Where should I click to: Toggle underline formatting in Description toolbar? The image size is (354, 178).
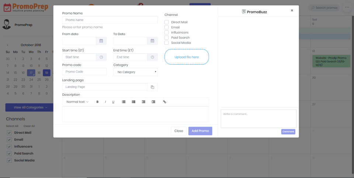click(x=113, y=102)
